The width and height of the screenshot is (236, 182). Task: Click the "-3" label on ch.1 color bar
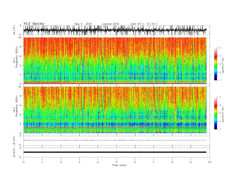point(220,48)
